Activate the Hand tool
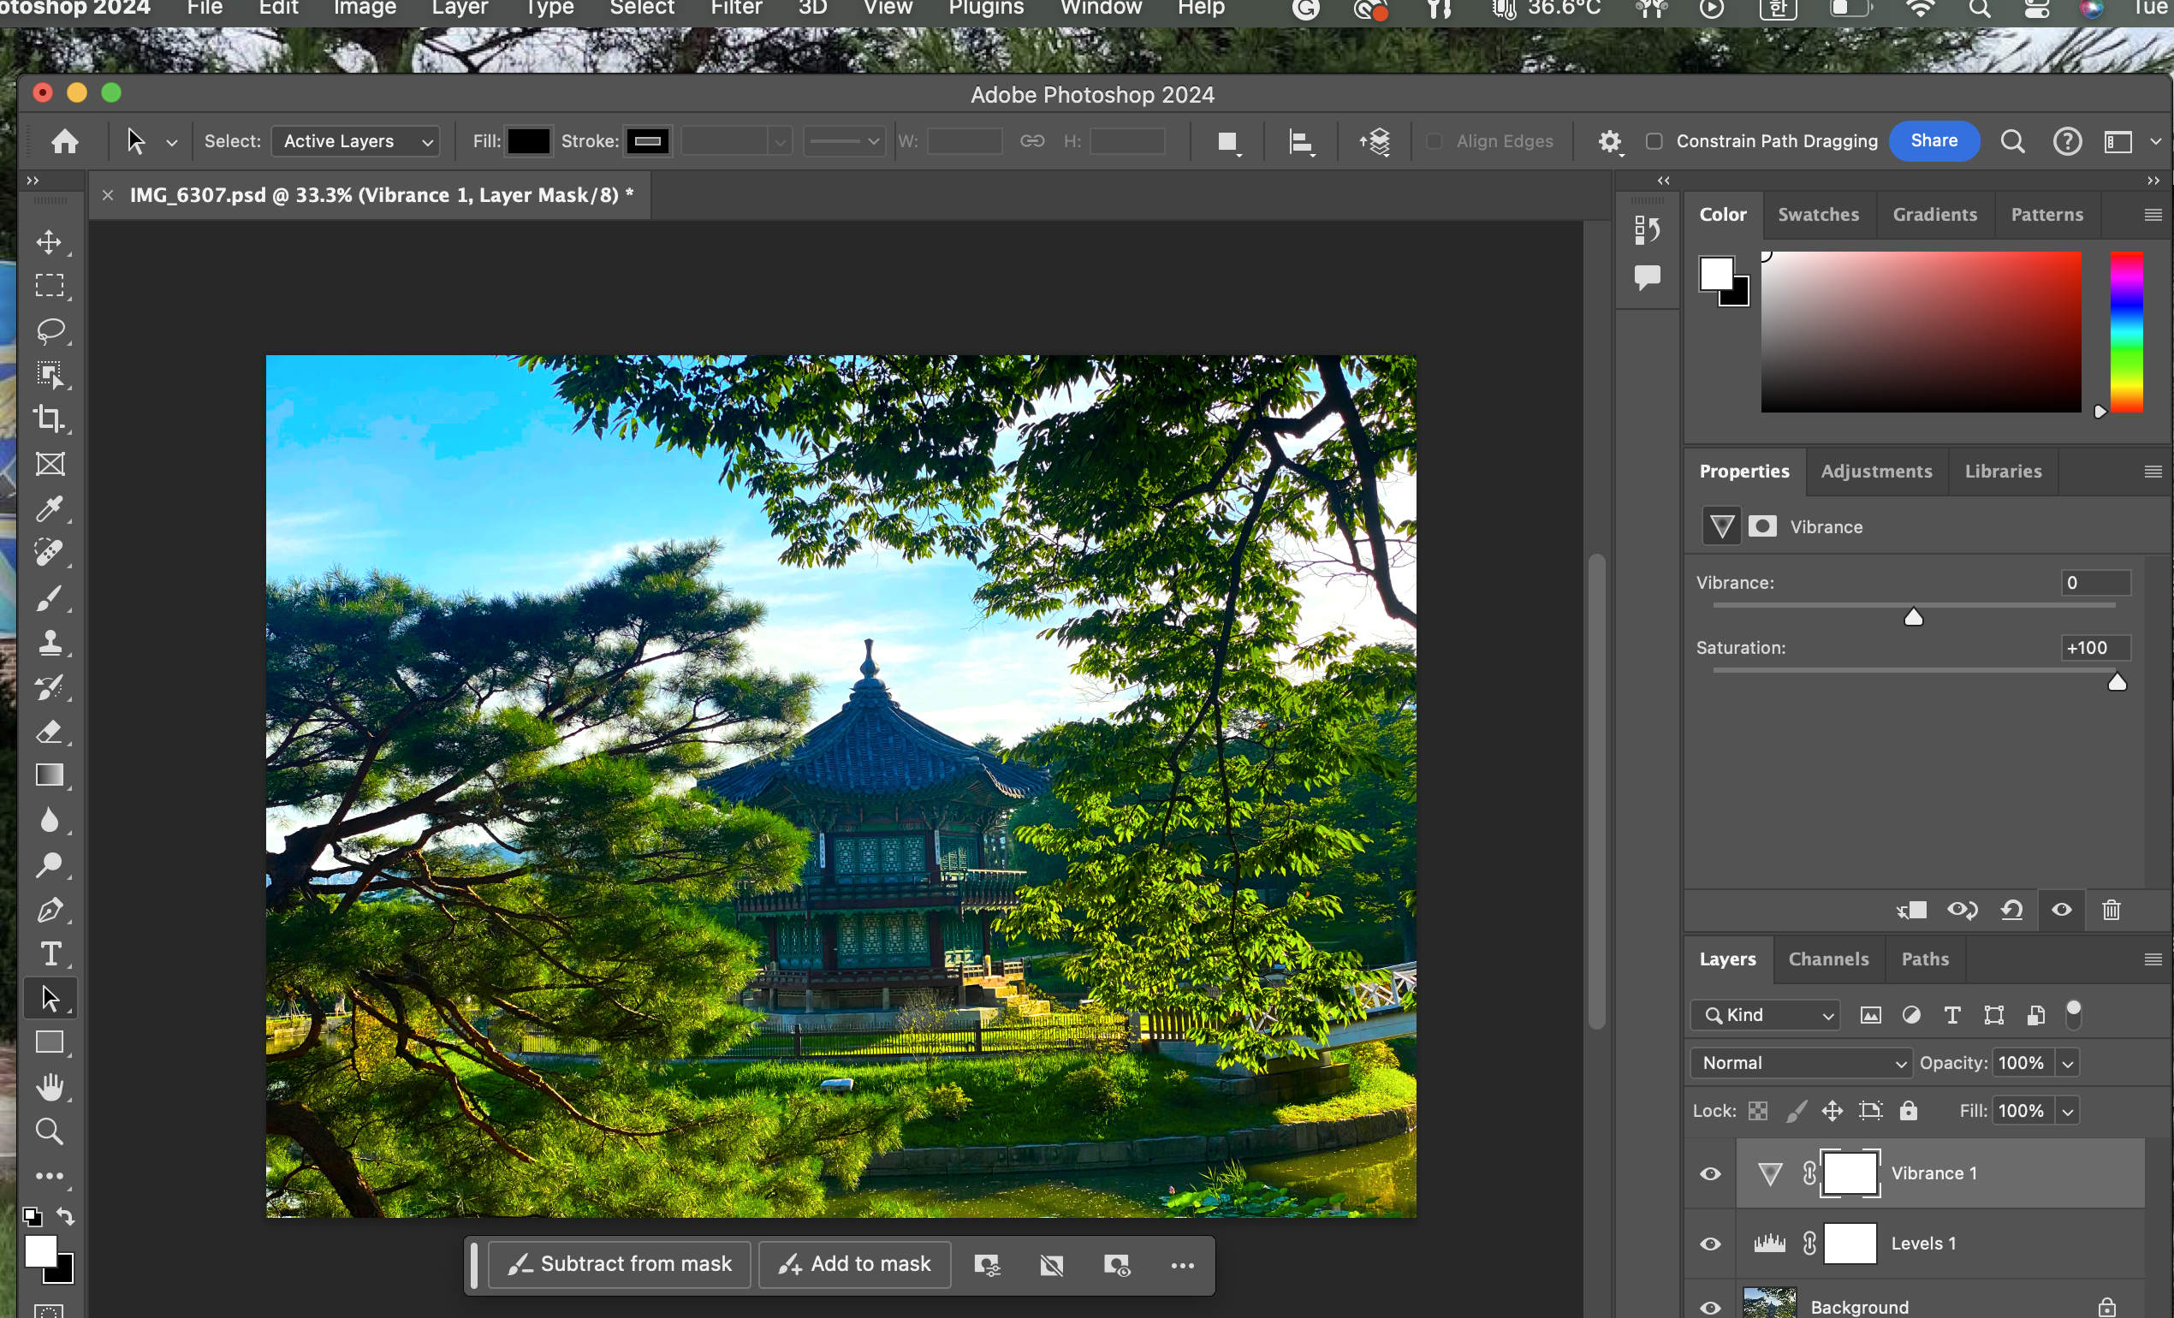Image resolution: width=2174 pixels, height=1318 pixels. 50,1087
